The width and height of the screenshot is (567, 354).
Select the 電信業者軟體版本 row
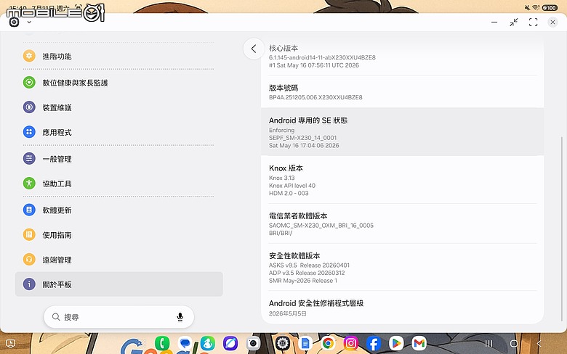click(x=402, y=223)
